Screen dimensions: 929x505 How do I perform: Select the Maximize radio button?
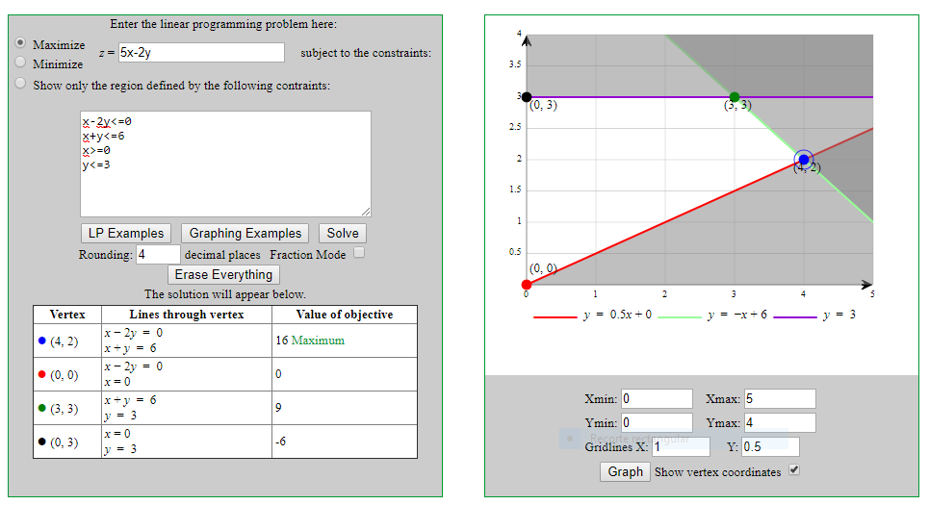point(20,43)
